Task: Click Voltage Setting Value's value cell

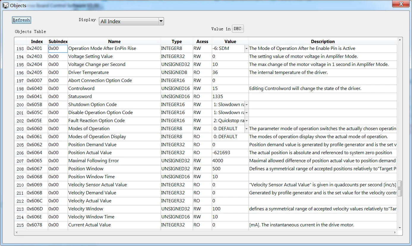Action: coord(230,56)
